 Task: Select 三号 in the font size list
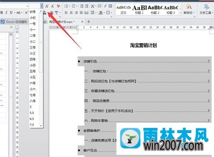point(33,47)
